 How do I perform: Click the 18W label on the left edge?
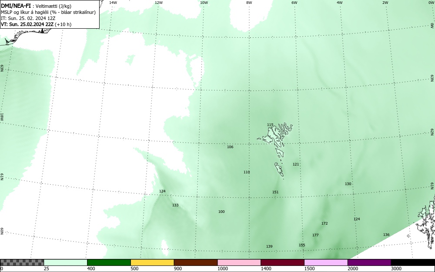coord(2,116)
